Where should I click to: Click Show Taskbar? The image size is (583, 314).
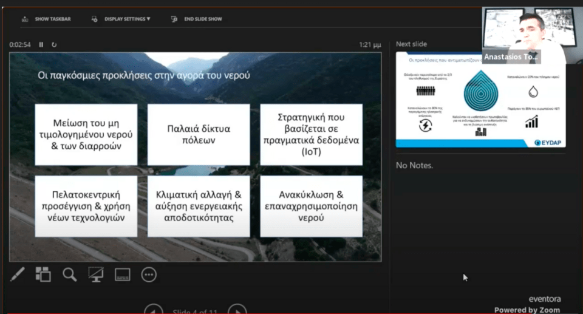click(52, 19)
